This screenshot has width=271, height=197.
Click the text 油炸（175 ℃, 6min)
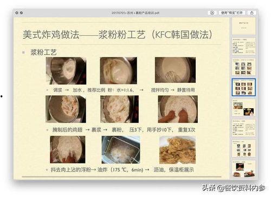click(x=120, y=170)
